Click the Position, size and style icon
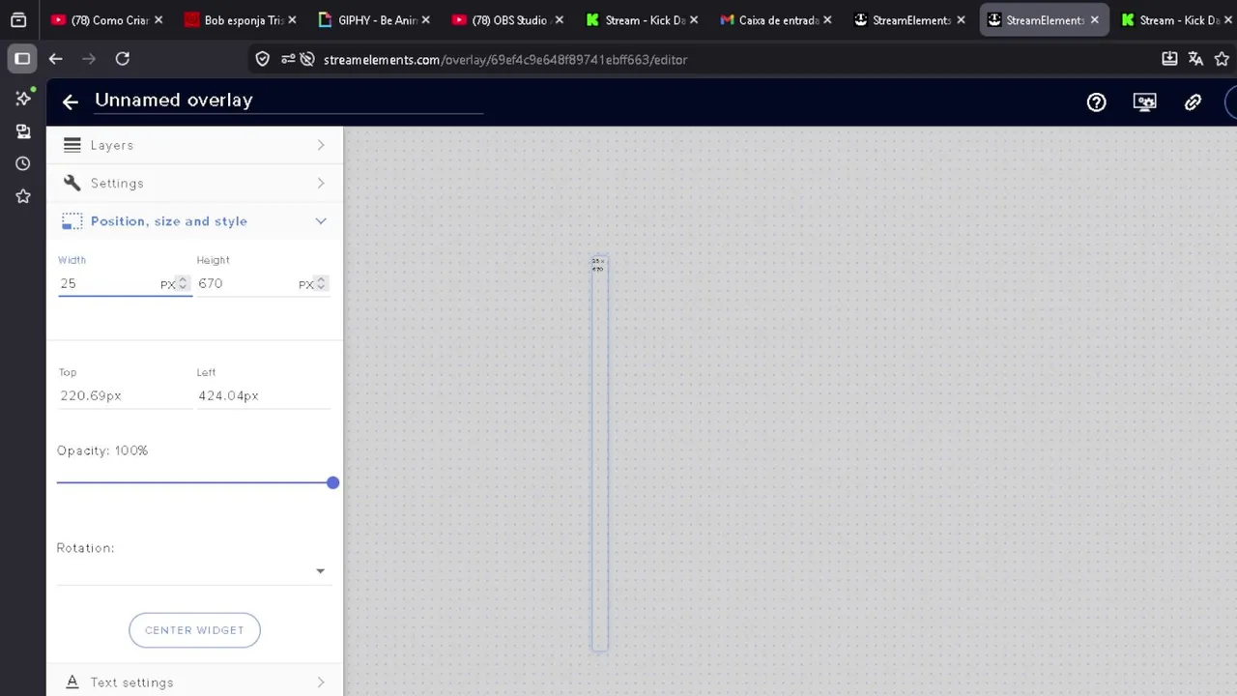This screenshot has height=696, width=1237. [x=72, y=221]
